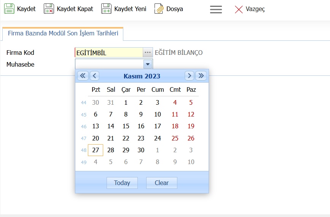Open the Dosya paperclip attachment icon
This screenshot has height=217, width=330.
[159, 9]
